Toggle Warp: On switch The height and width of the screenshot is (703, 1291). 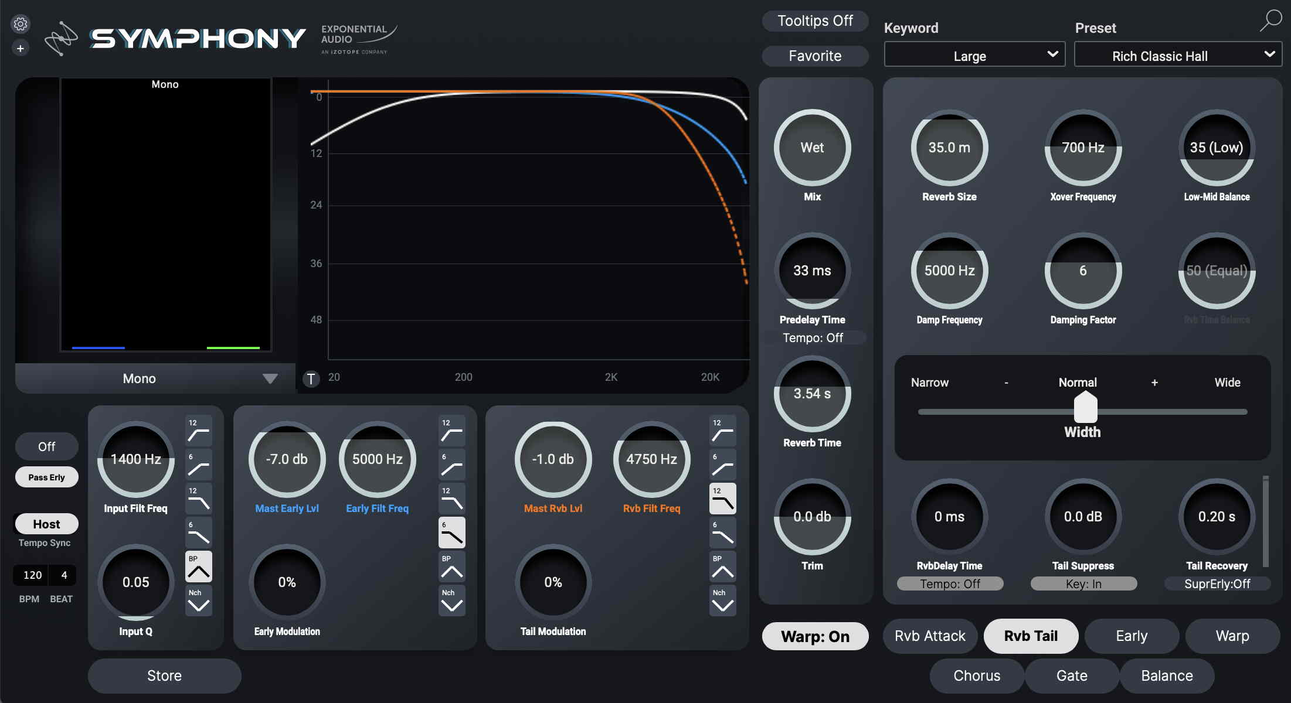(815, 637)
